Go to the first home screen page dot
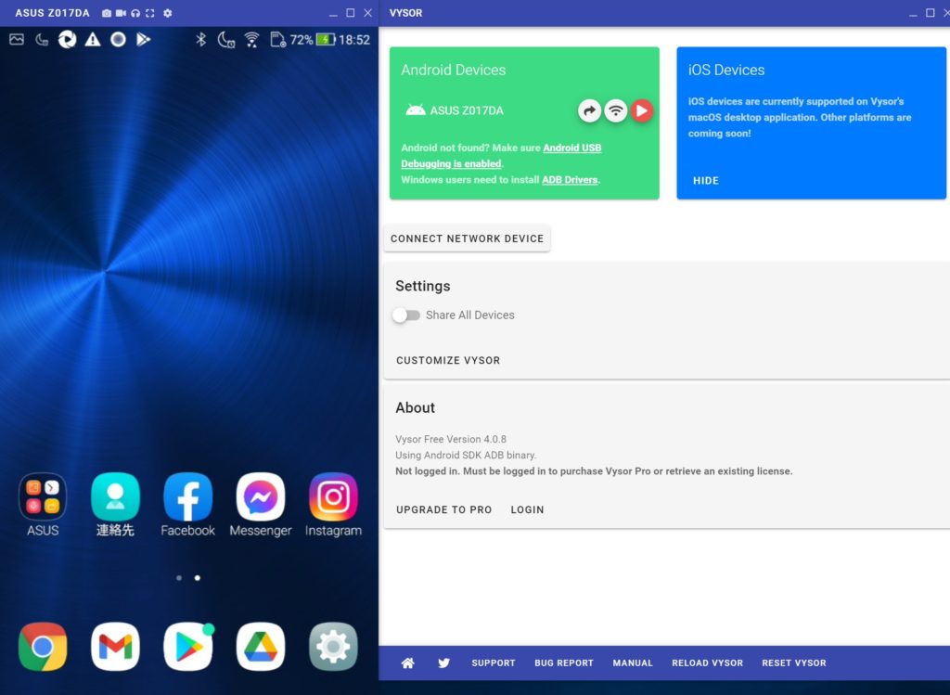 coord(179,578)
